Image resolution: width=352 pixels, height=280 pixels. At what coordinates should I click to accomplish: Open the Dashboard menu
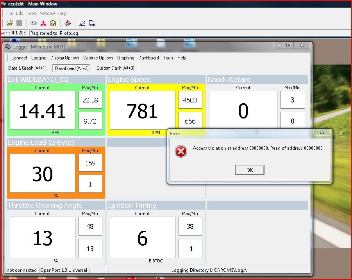click(148, 58)
